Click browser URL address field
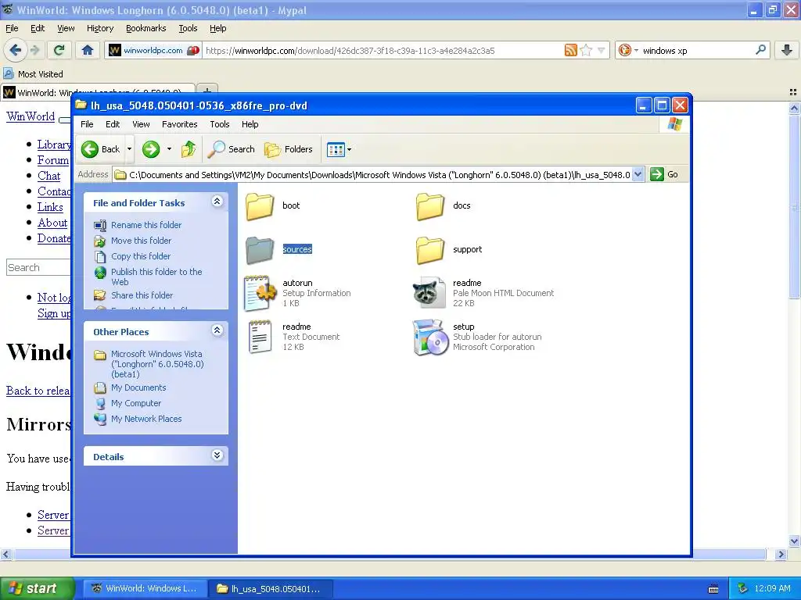 click(x=382, y=51)
